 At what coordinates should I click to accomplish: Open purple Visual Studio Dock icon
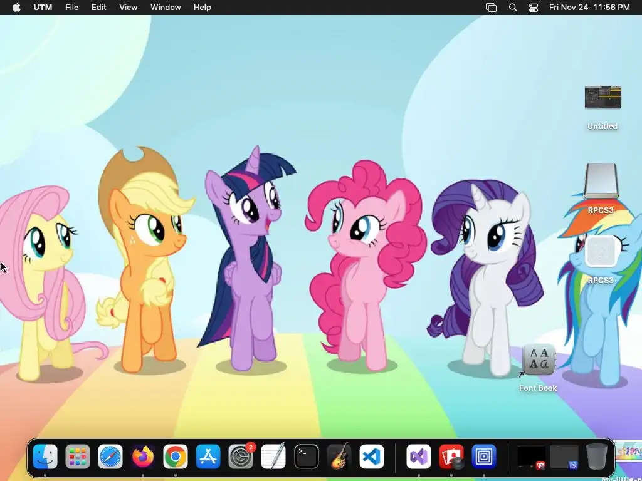[x=418, y=457]
